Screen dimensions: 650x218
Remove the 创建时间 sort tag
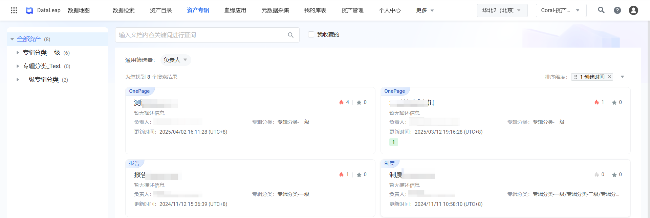coord(609,77)
